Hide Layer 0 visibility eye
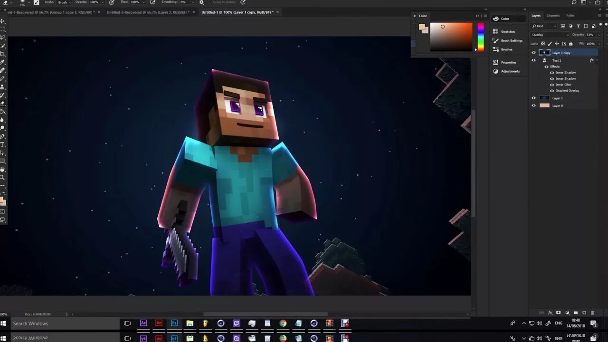This screenshot has height=342, width=608. pos(533,105)
